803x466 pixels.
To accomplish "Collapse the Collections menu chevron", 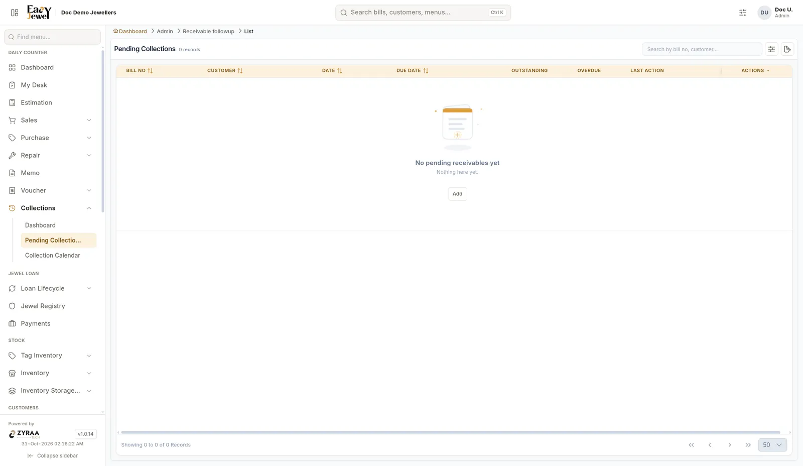I will click(x=89, y=208).
